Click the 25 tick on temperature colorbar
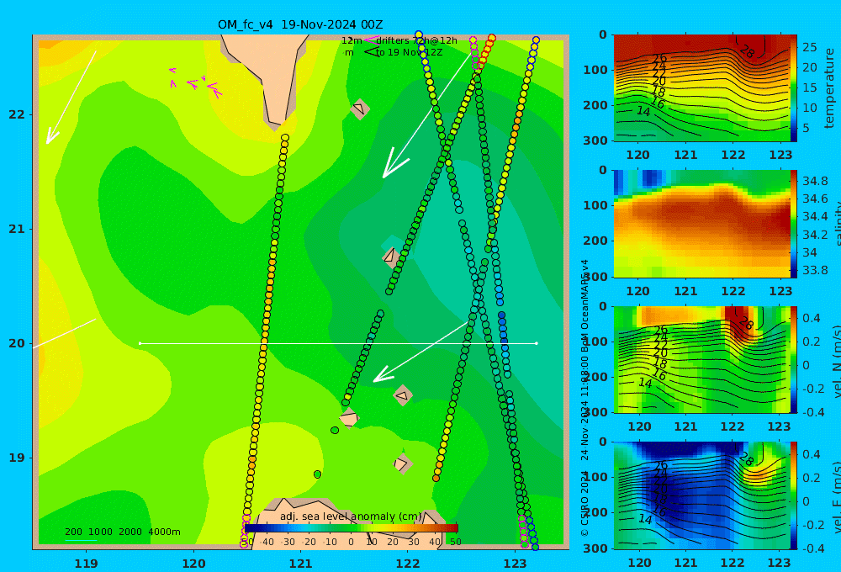The width and height of the screenshot is (841, 572). [809, 47]
